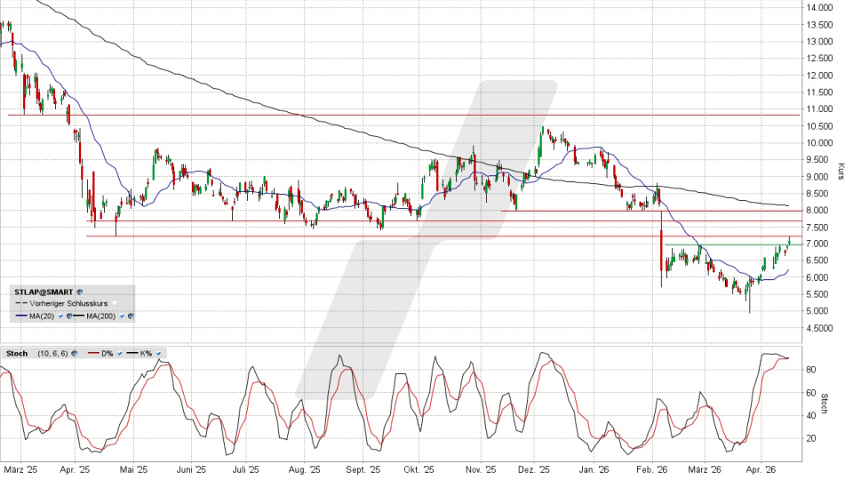
Task: Click the Okt. '25 date label
Action: tap(419, 469)
